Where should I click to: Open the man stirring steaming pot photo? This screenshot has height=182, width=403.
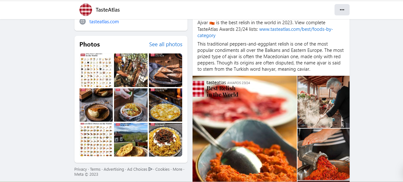tap(324, 102)
